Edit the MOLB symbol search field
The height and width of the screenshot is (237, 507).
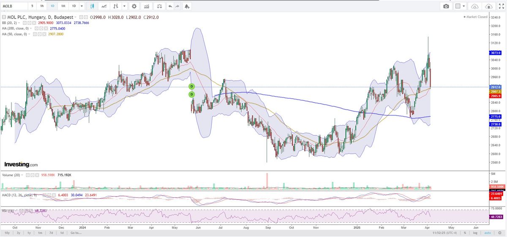[x=14, y=6]
